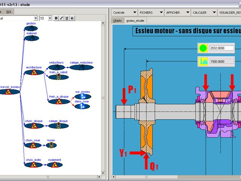The height and width of the screenshot is (181, 241).
Task: Click the roulement roadwork node
Action: (55, 165)
